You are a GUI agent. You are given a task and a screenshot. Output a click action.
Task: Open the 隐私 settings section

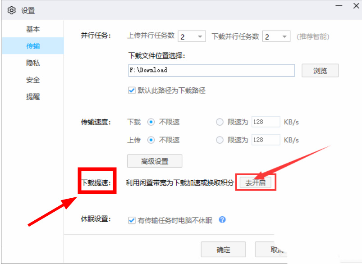(33, 63)
